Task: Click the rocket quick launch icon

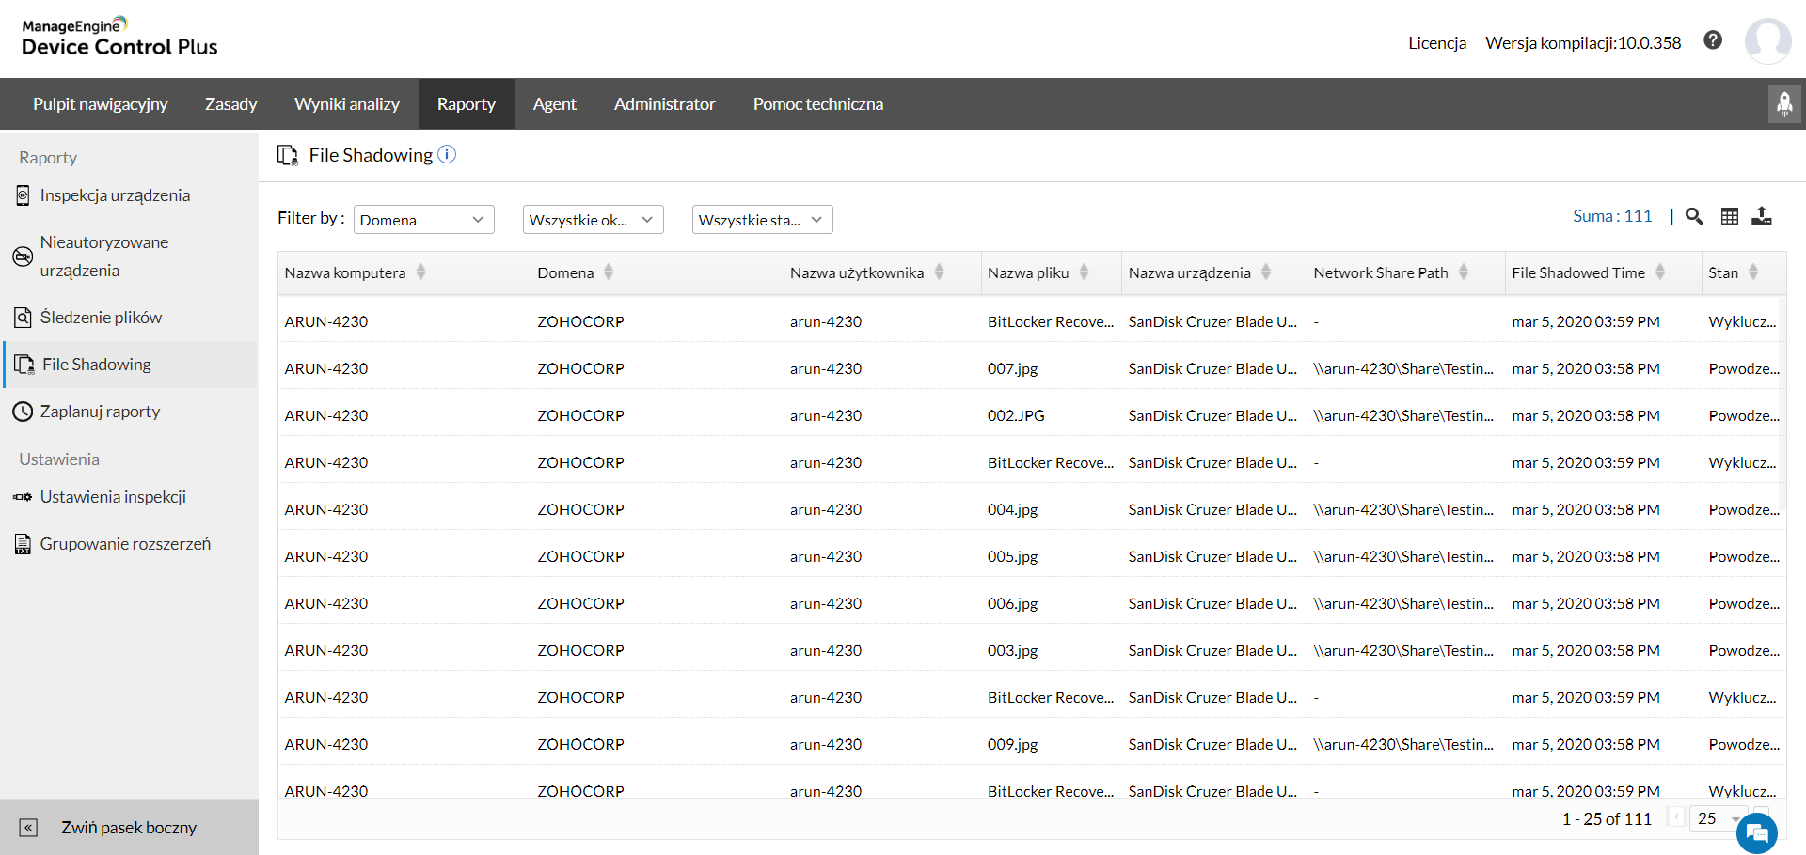Action: [1783, 104]
